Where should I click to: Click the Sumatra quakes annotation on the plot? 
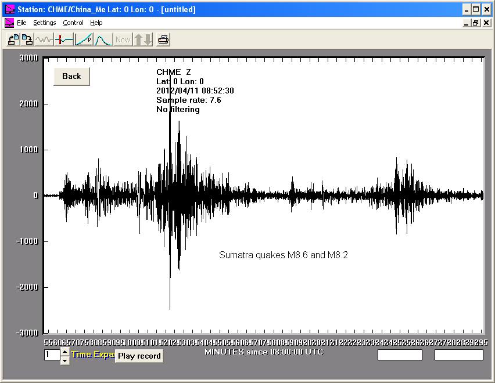[283, 255]
